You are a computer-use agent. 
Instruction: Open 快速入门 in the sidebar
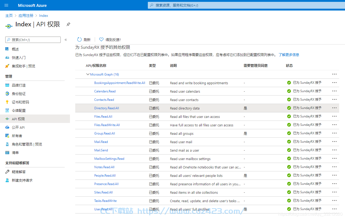(x=19, y=58)
